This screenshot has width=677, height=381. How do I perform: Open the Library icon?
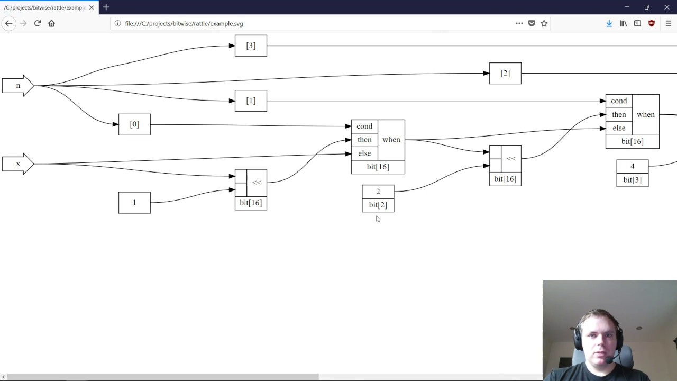coord(624,23)
